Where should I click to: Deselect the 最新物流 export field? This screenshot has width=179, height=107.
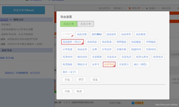pos(109,64)
